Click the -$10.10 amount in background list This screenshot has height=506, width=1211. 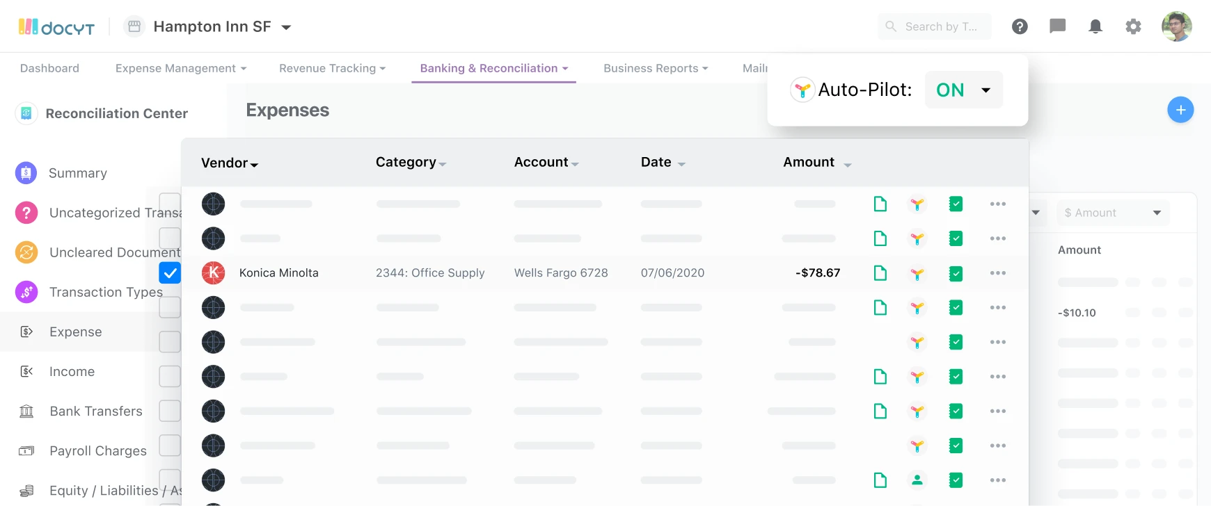tap(1077, 313)
